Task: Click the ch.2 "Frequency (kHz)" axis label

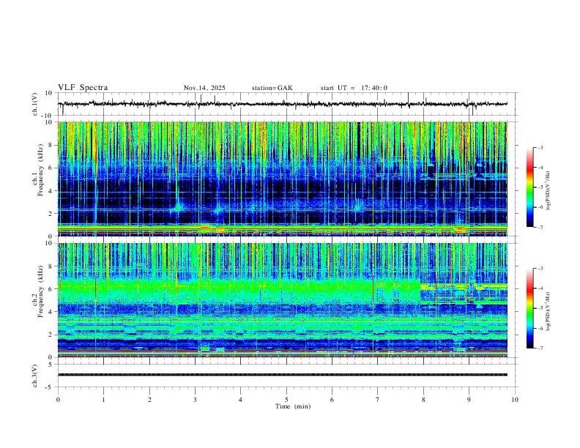Action: pyautogui.click(x=40, y=291)
